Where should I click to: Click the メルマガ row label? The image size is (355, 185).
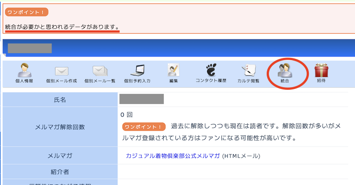click(x=60, y=156)
